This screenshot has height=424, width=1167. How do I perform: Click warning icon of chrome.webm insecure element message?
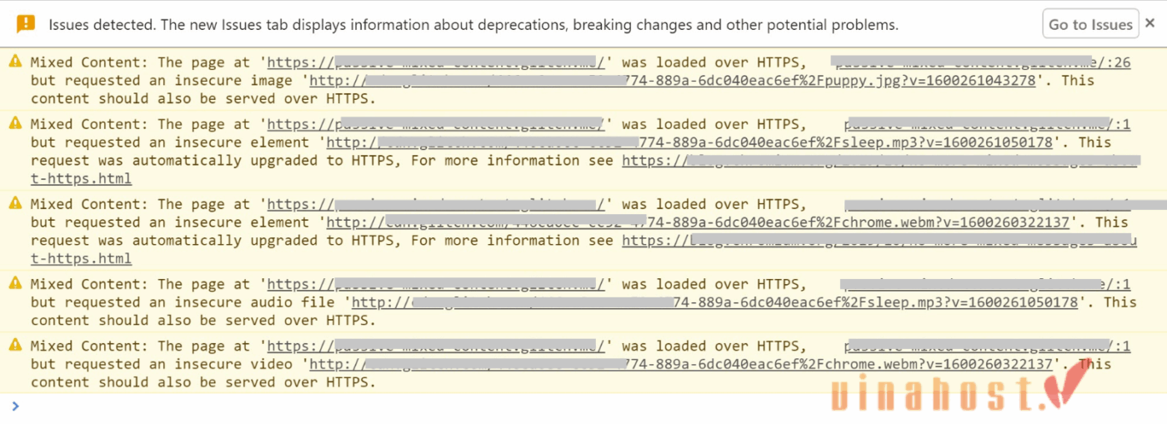[16, 203]
